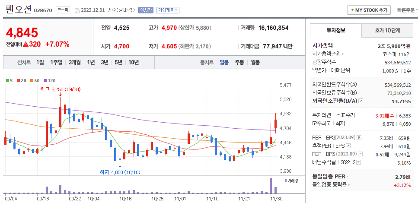Select the 1주일 line chart period
Screen dimensions: 418x203
click(x=56, y=63)
